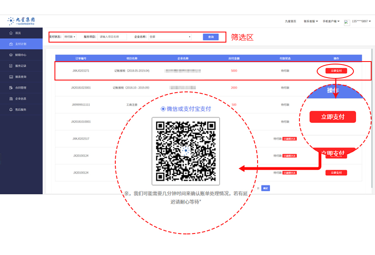Click the table's vertical scrollbar
Screen dimensions: 375x255
point(372,118)
